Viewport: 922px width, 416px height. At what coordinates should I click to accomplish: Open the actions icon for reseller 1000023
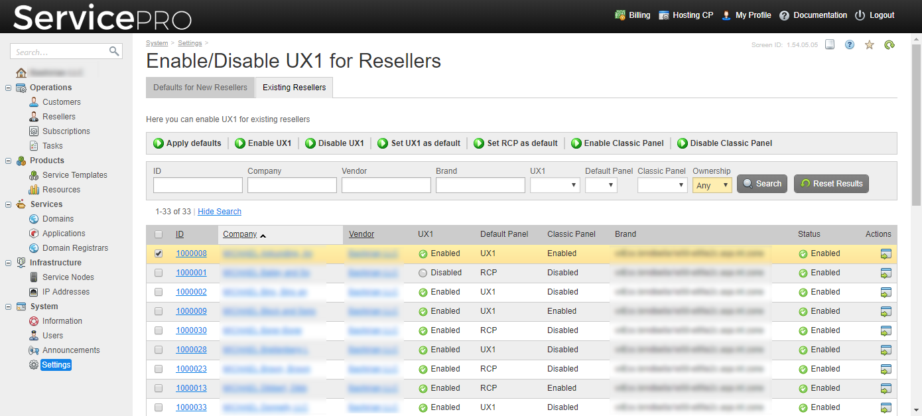[886, 369]
